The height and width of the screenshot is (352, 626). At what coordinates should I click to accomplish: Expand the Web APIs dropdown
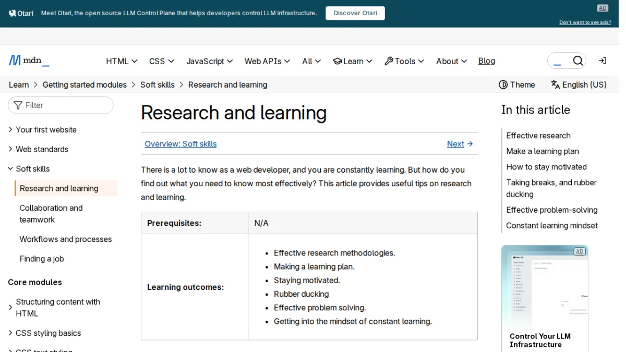point(267,61)
